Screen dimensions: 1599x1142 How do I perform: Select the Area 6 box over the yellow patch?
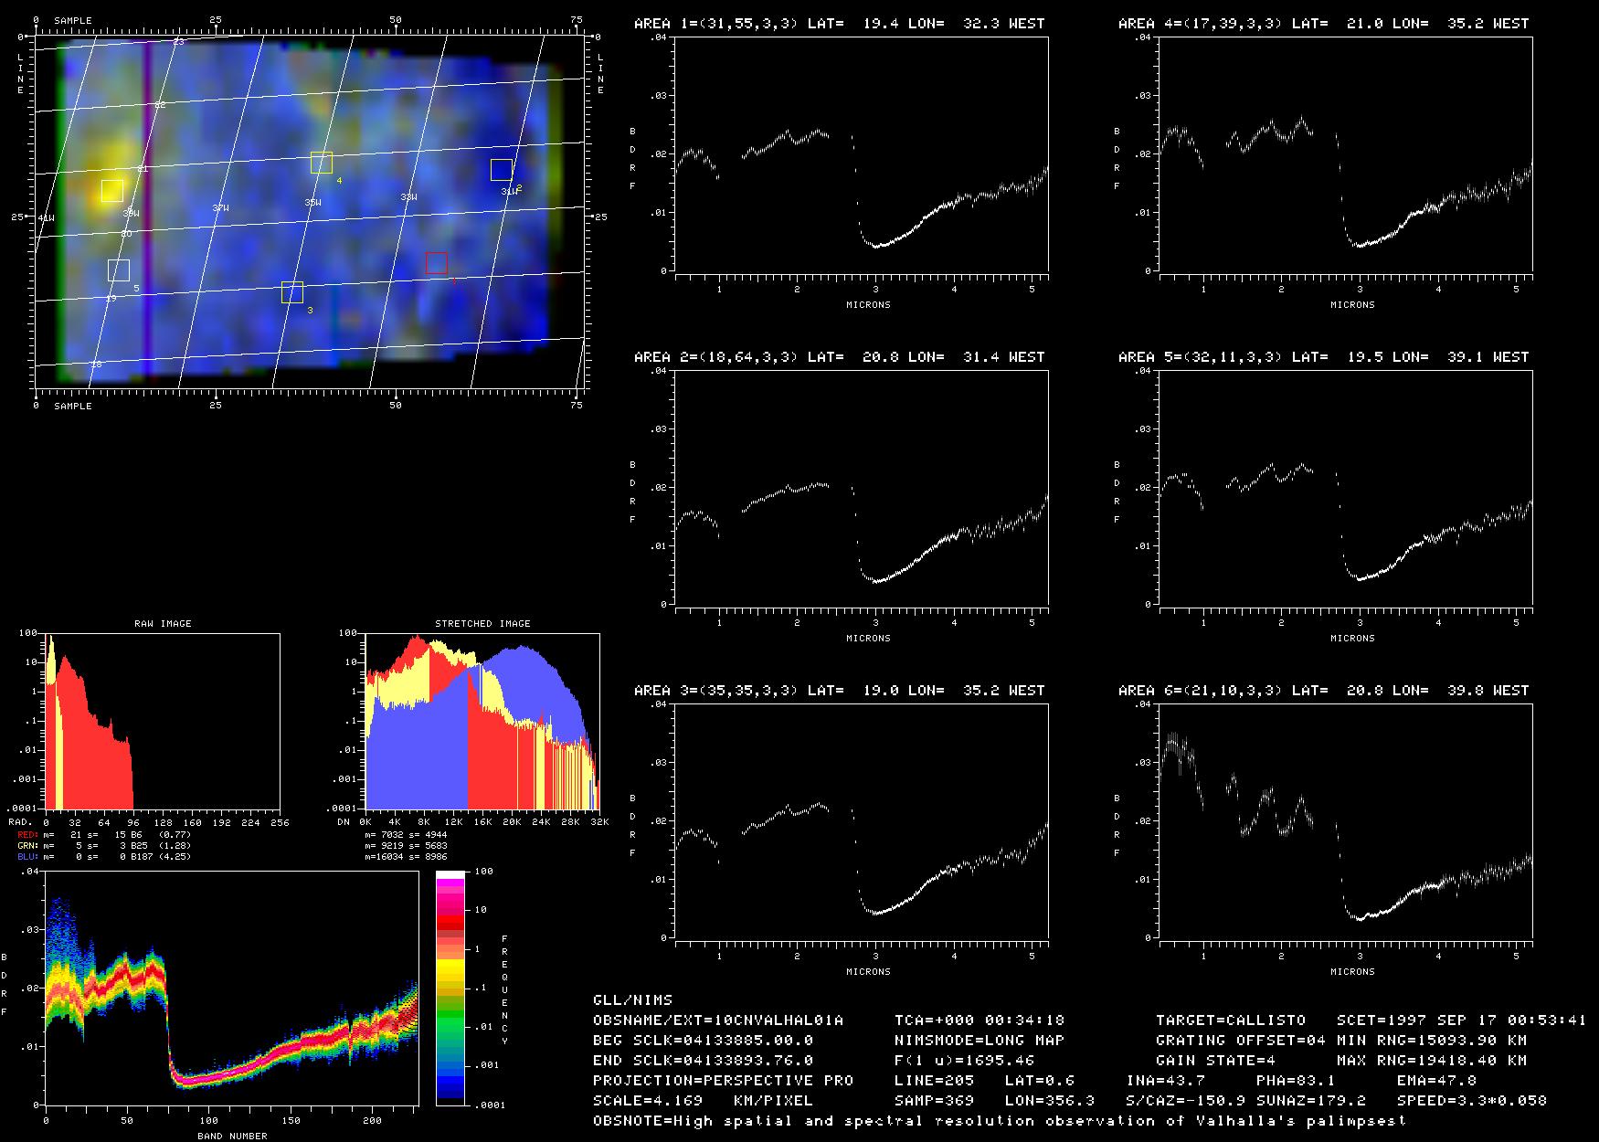112,190
